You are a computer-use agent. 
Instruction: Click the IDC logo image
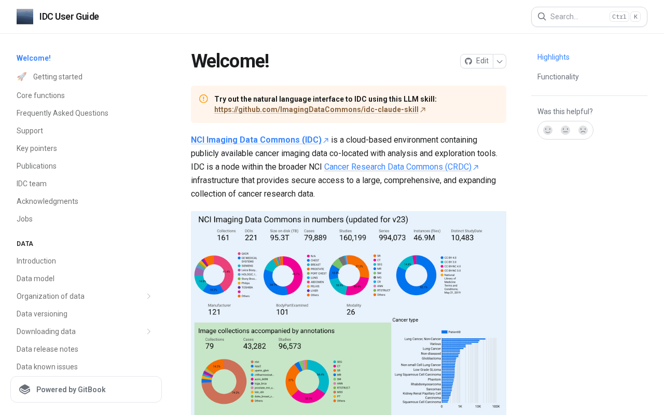tap(25, 17)
